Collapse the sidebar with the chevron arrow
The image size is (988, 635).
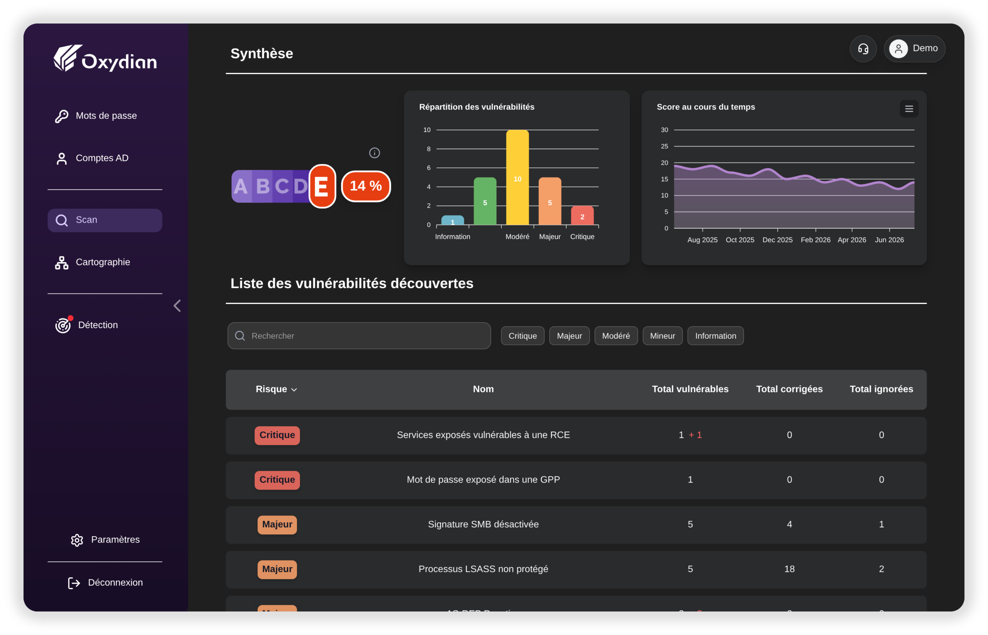pyautogui.click(x=178, y=306)
